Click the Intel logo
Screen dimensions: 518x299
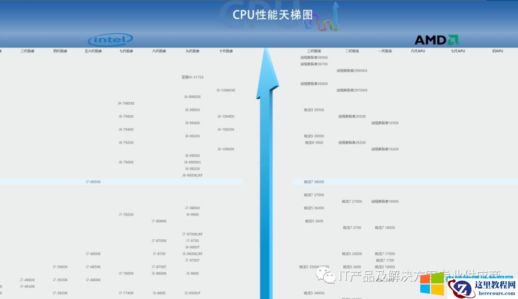pos(110,40)
